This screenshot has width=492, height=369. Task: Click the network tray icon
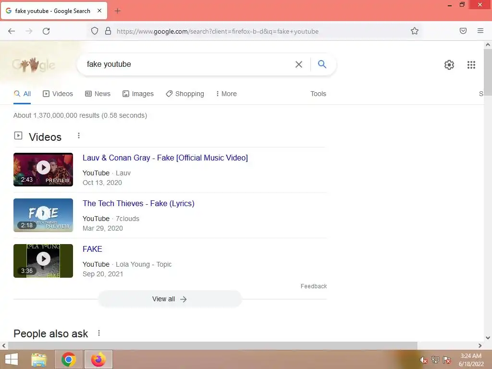tap(435, 360)
